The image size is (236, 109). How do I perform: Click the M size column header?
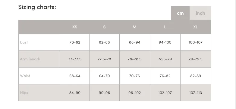coord(134,27)
